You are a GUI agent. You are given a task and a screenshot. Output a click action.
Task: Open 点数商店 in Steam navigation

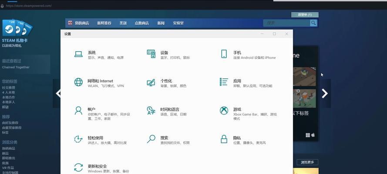pyautogui.click(x=141, y=23)
